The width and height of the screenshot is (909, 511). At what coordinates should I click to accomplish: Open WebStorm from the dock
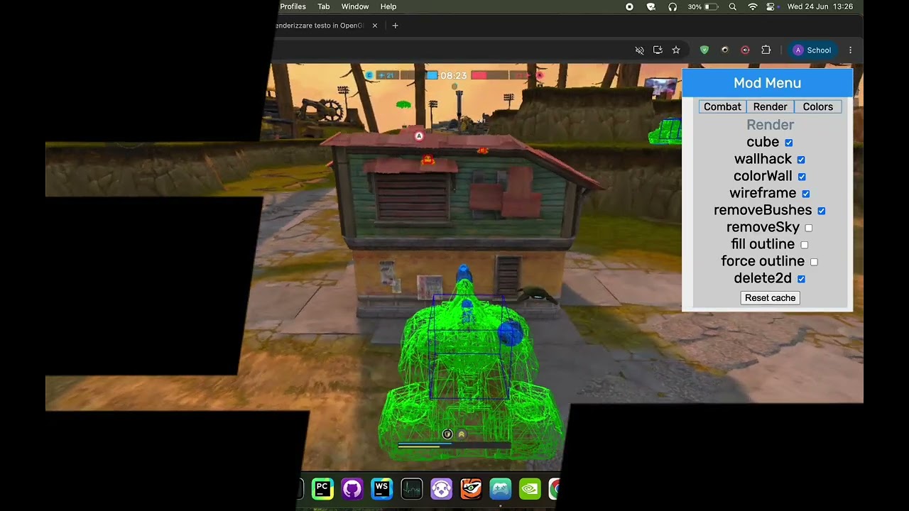382,488
